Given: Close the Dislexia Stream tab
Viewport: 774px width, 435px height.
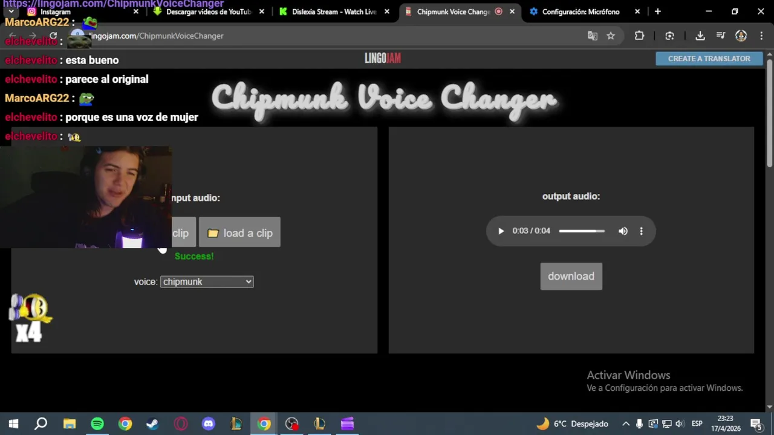Looking at the screenshot, I should pos(387,11).
